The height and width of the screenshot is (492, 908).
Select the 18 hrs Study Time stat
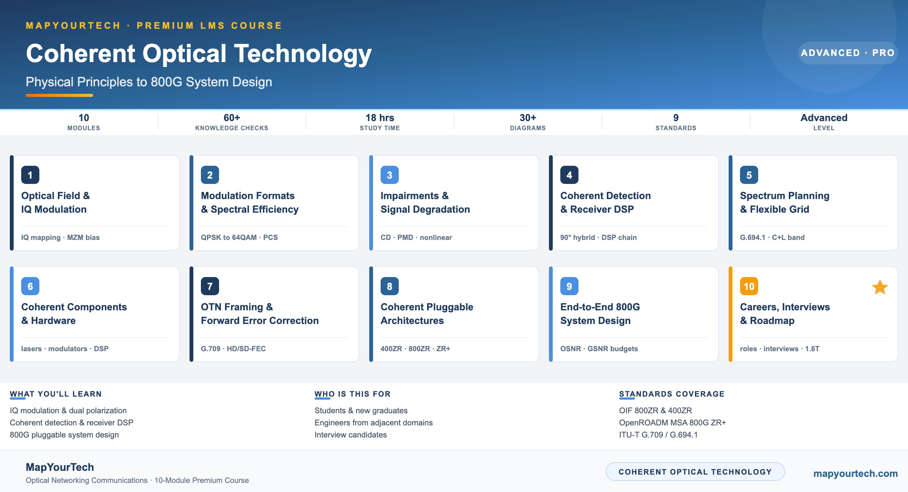click(380, 122)
